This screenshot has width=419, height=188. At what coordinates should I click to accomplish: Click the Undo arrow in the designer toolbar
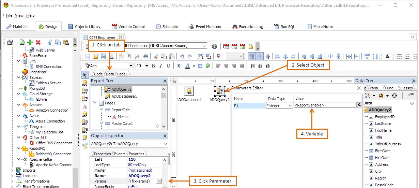tap(182, 56)
